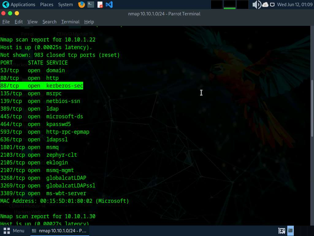Click the date and time clock

point(294,5)
